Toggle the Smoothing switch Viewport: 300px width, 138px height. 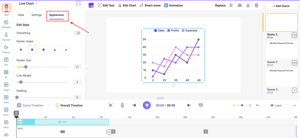(x=77, y=33)
